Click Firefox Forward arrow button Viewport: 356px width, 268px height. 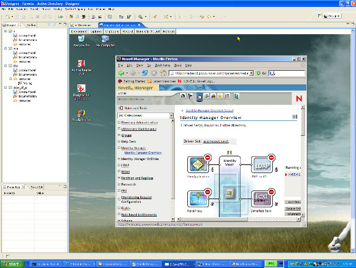133,73
